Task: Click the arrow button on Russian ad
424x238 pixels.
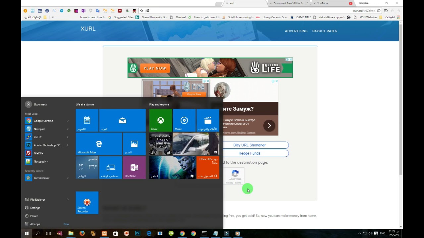Action: [x=269, y=126]
